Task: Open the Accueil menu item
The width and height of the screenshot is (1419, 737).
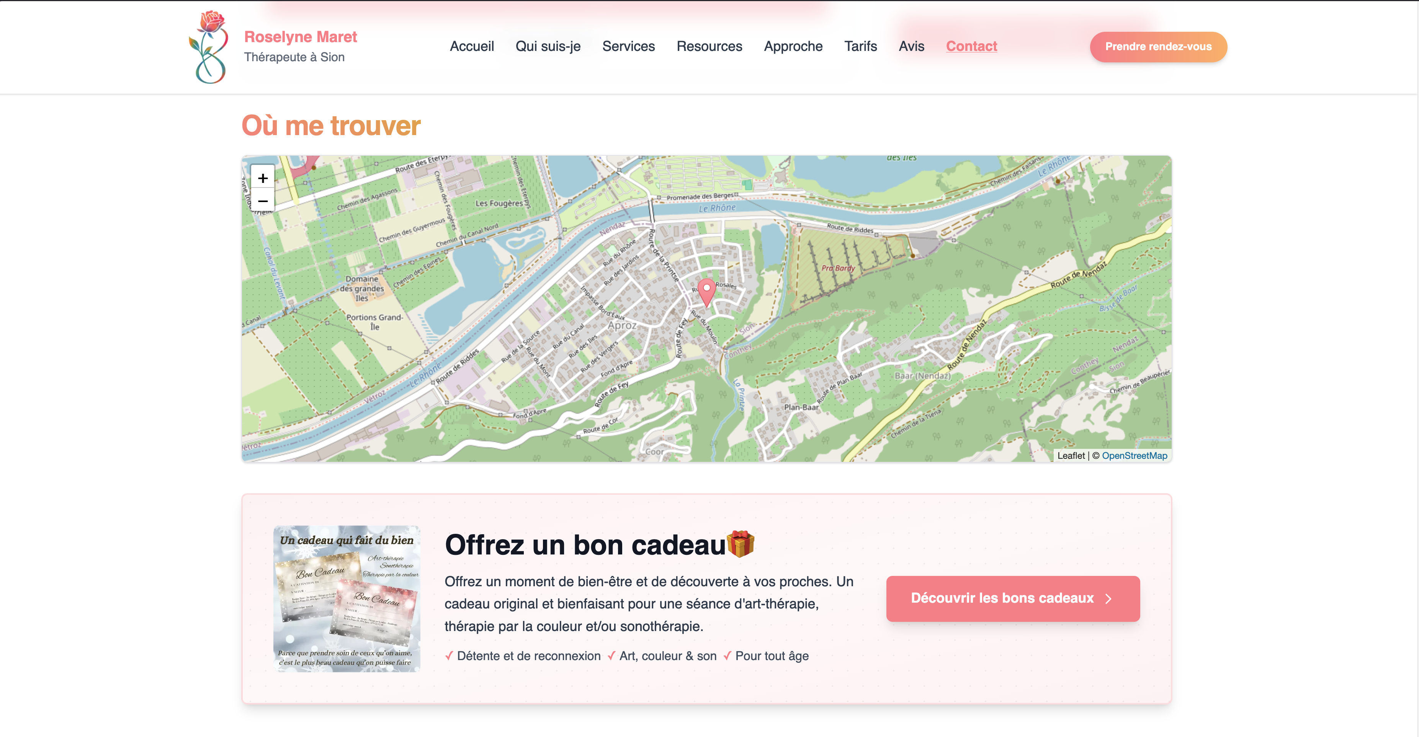Action: tap(471, 46)
